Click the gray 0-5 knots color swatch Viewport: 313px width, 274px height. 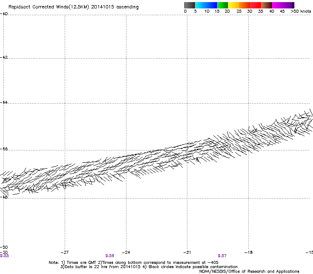[x=189, y=5]
